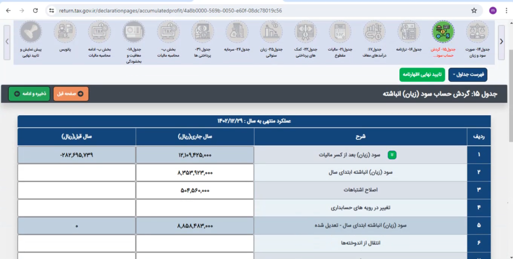Bookmark this page with the star icon
The width and height of the screenshot is (513, 259).
click(x=474, y=11)
